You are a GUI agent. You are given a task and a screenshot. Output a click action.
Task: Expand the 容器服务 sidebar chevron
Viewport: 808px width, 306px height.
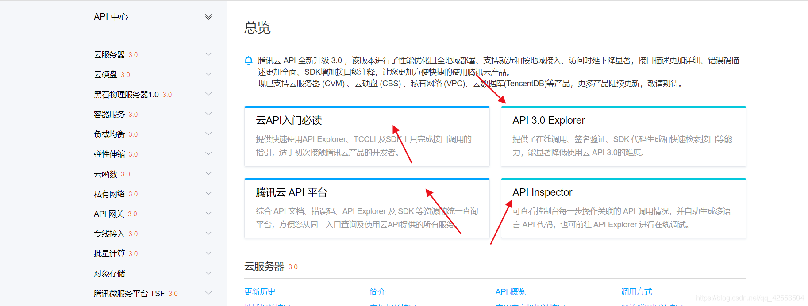click(x=208, y=114)
